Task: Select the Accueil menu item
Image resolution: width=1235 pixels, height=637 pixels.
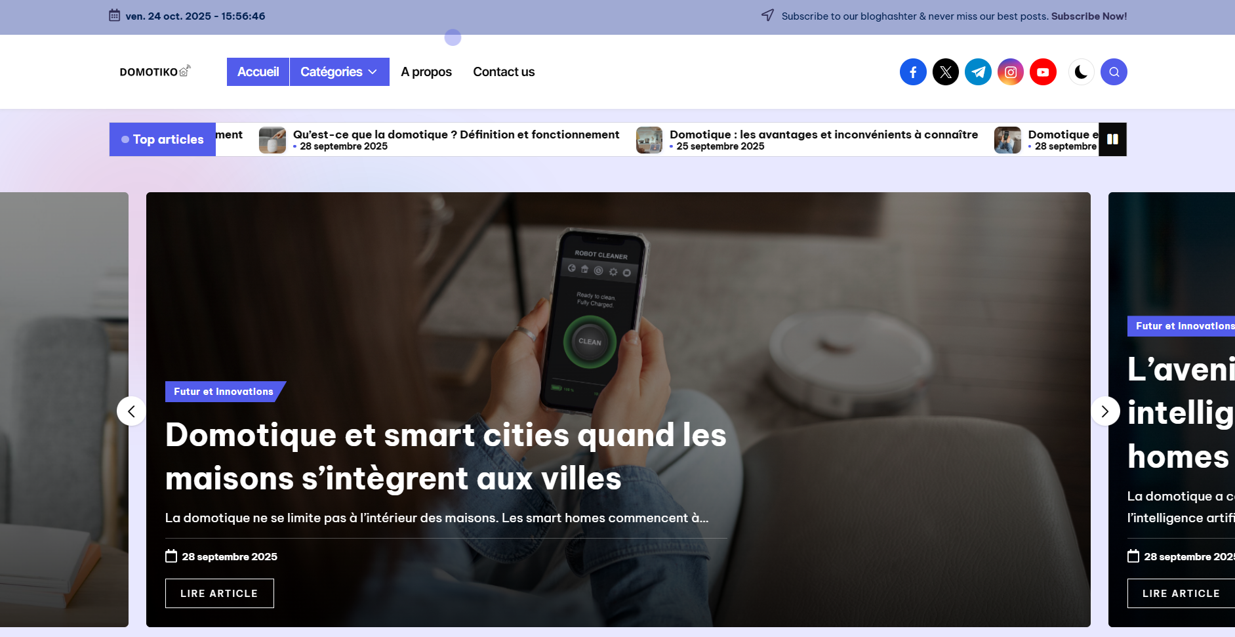Action: click(258, 72)
